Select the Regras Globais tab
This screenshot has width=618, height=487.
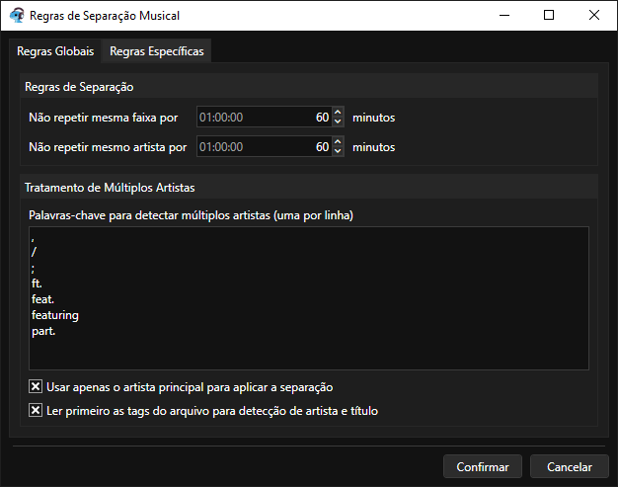[x=55, y=51]
